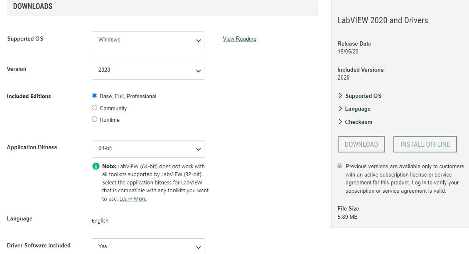Screen dimensions: 469x254
Task: Open the View Readme link
Action: tap(239, 39)
